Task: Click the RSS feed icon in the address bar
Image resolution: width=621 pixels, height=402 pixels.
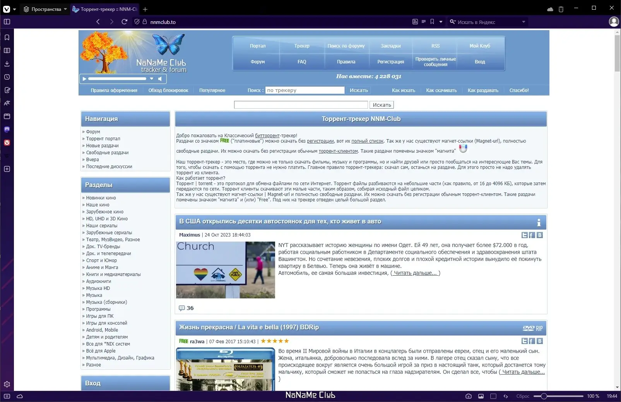Action: [415, 22]
